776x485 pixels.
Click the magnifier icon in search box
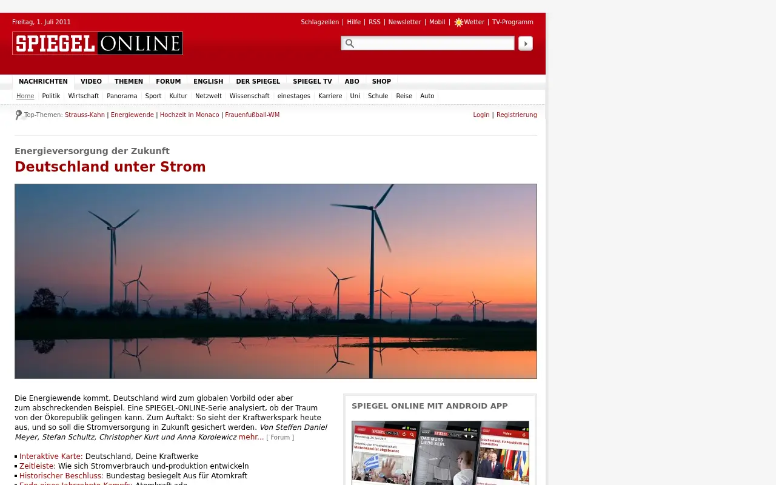coord(349,44)
